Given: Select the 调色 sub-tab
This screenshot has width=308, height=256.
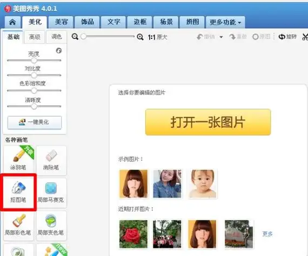Looking at the screenshot, I should pyautogui.click(x=56, y=37).
